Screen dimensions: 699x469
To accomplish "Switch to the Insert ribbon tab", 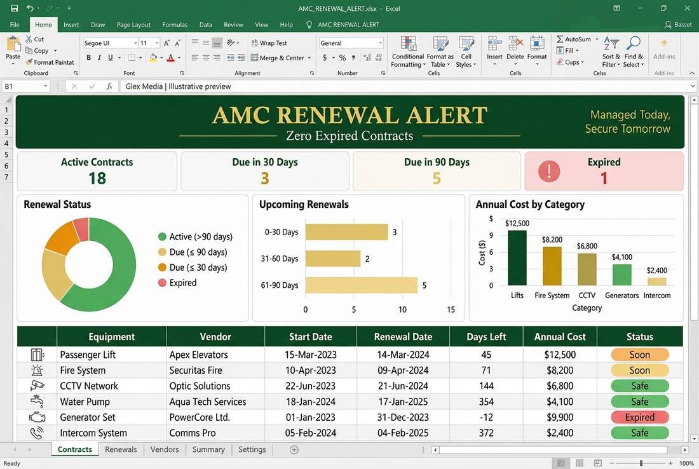I will 71,25.
